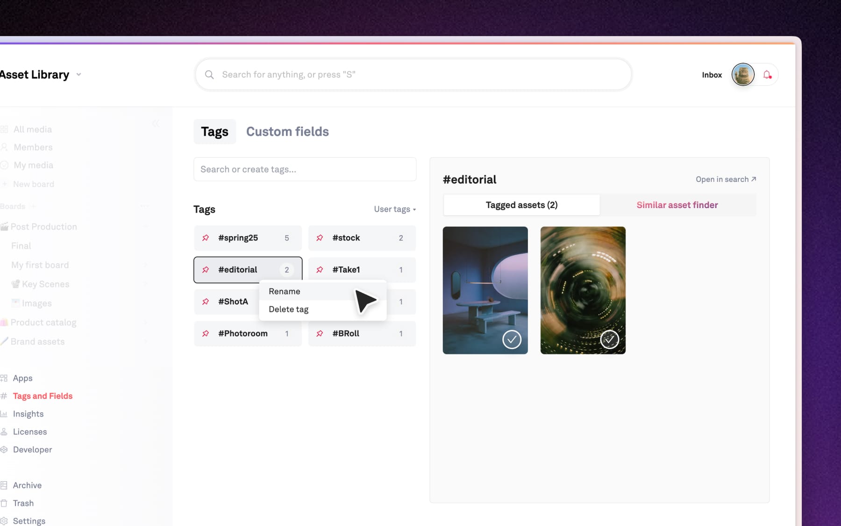Toggle the checkmark on the blue room asset
Screen dimensions: 841x526
point(512,339)
